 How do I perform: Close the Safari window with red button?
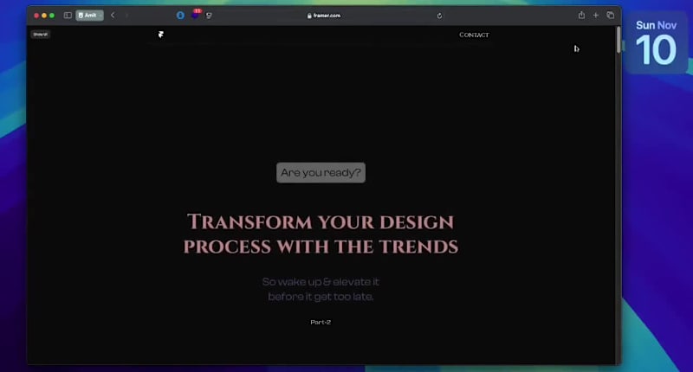[36, 16]
